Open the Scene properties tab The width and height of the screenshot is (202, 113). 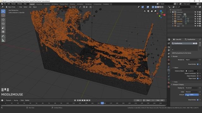[x=169, y=56]
